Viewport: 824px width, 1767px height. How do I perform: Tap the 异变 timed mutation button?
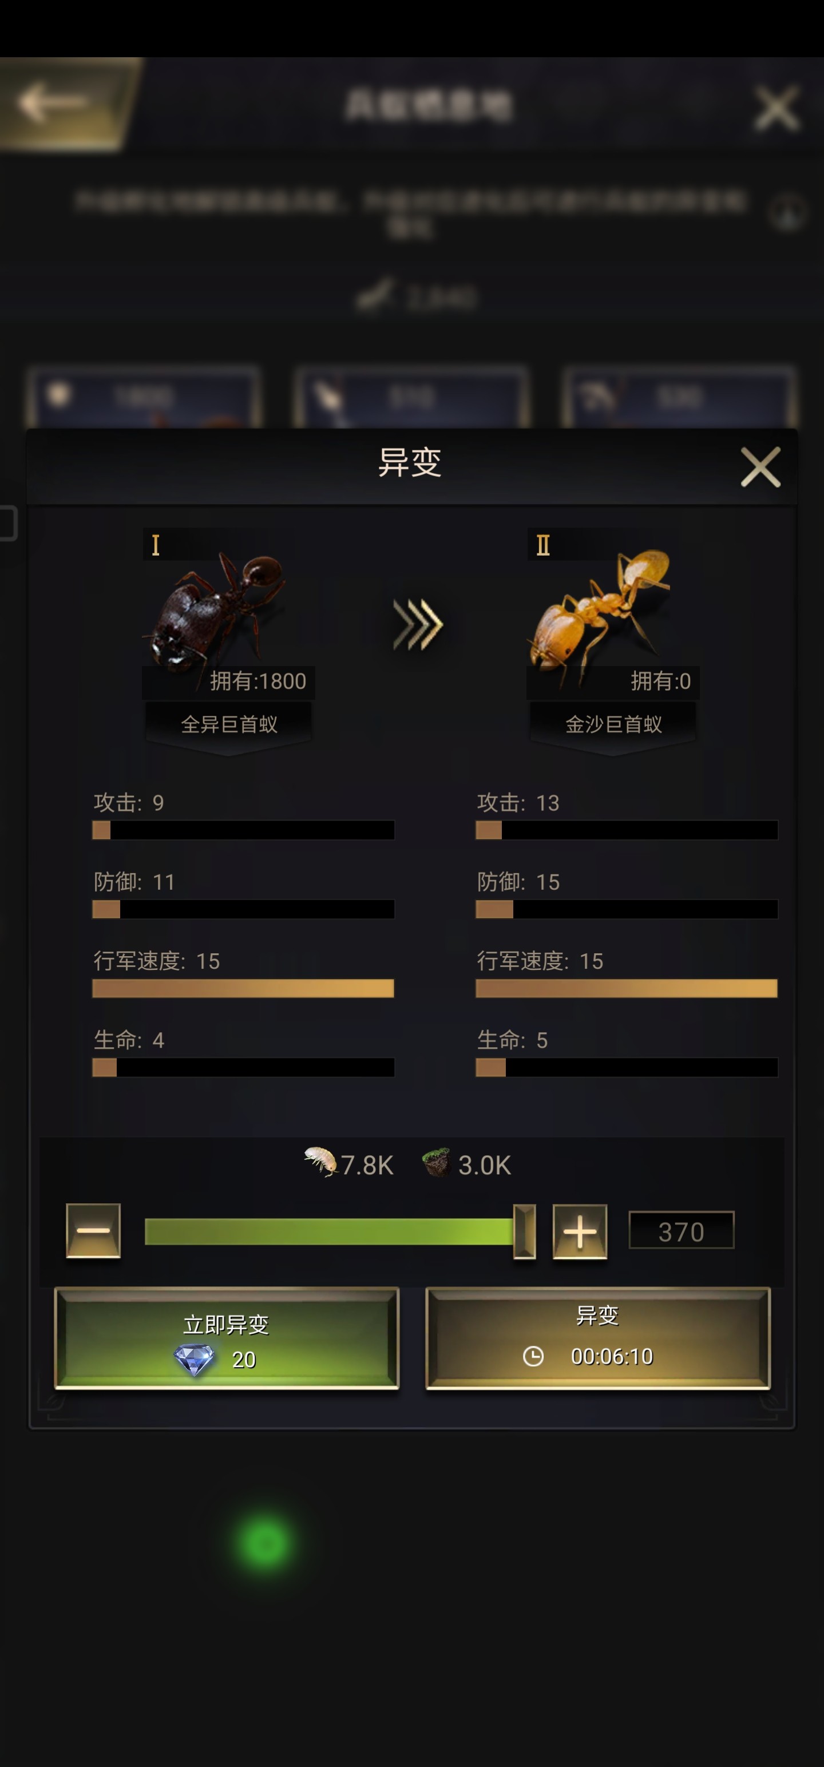pos(597,1338)
